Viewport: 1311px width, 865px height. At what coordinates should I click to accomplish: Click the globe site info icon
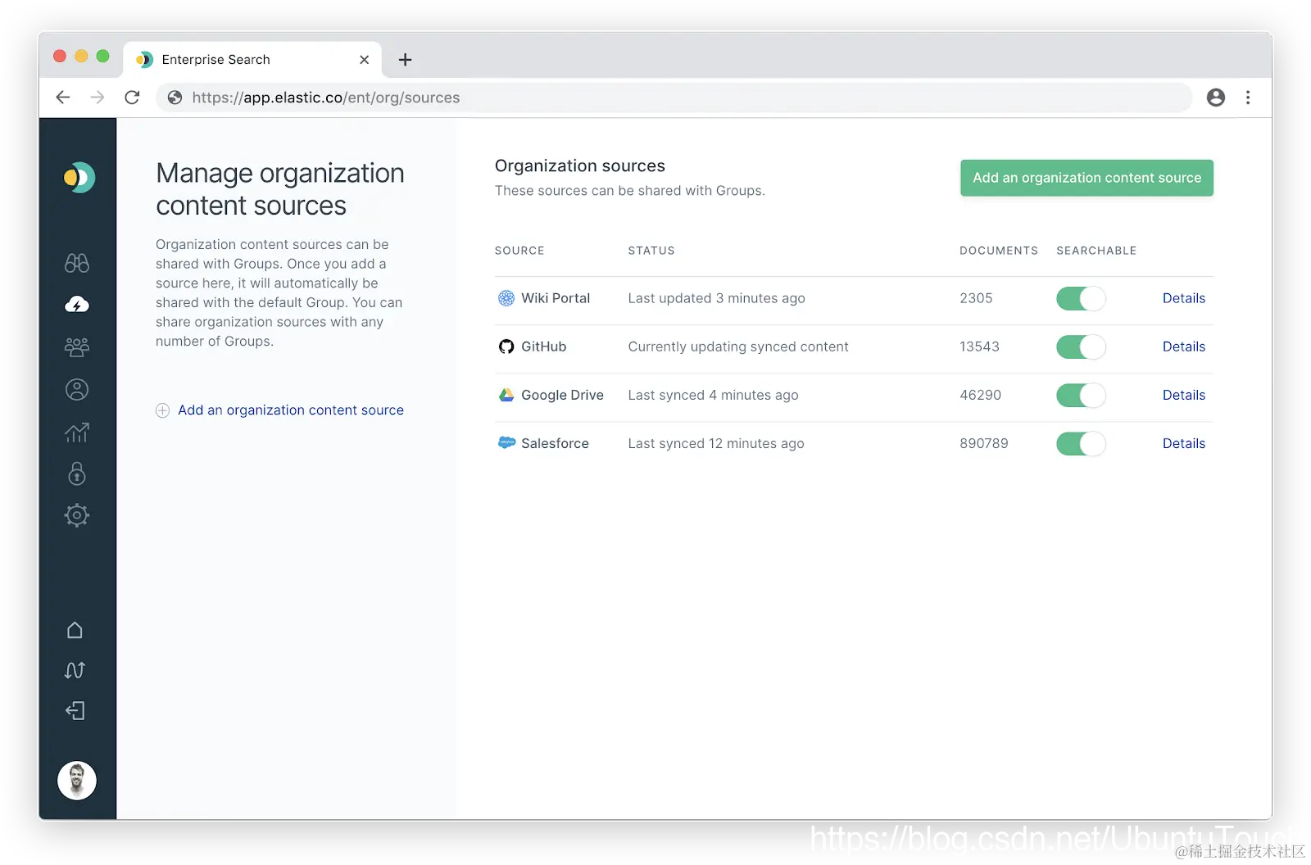(175, 97)
